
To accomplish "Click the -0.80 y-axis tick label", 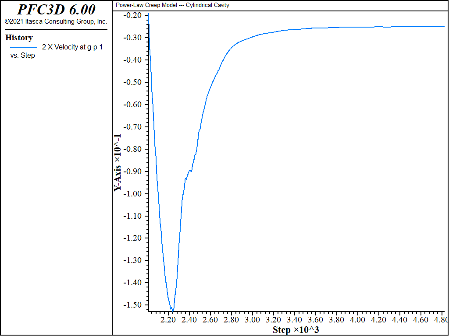I will click(x=132, y=149).
